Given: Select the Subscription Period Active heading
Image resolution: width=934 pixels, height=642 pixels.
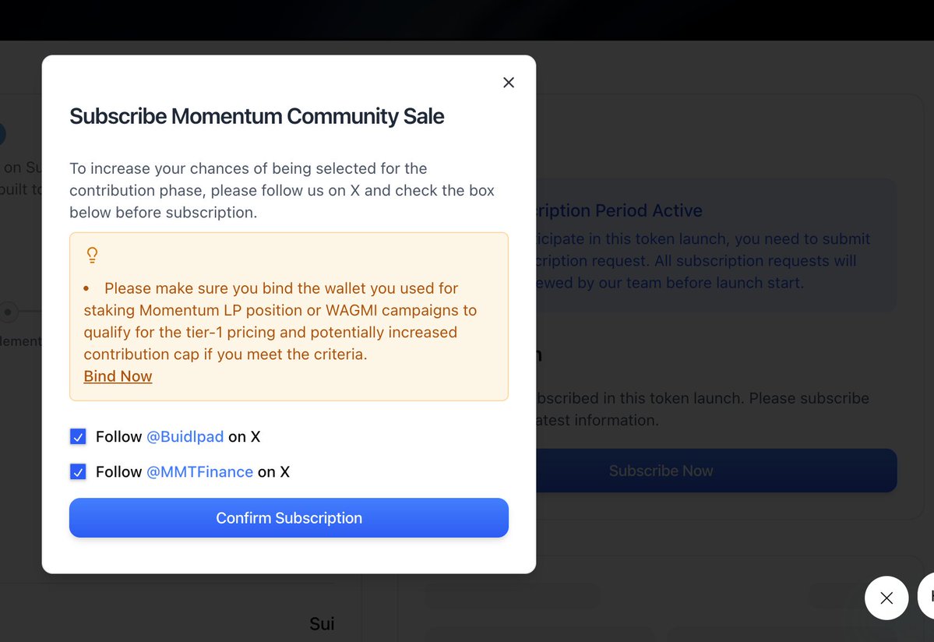Looking at the screenshot, I should 619,210.
